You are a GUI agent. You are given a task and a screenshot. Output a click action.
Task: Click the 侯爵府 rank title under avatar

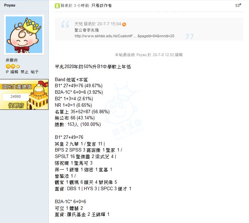click(x=12, y=60)
